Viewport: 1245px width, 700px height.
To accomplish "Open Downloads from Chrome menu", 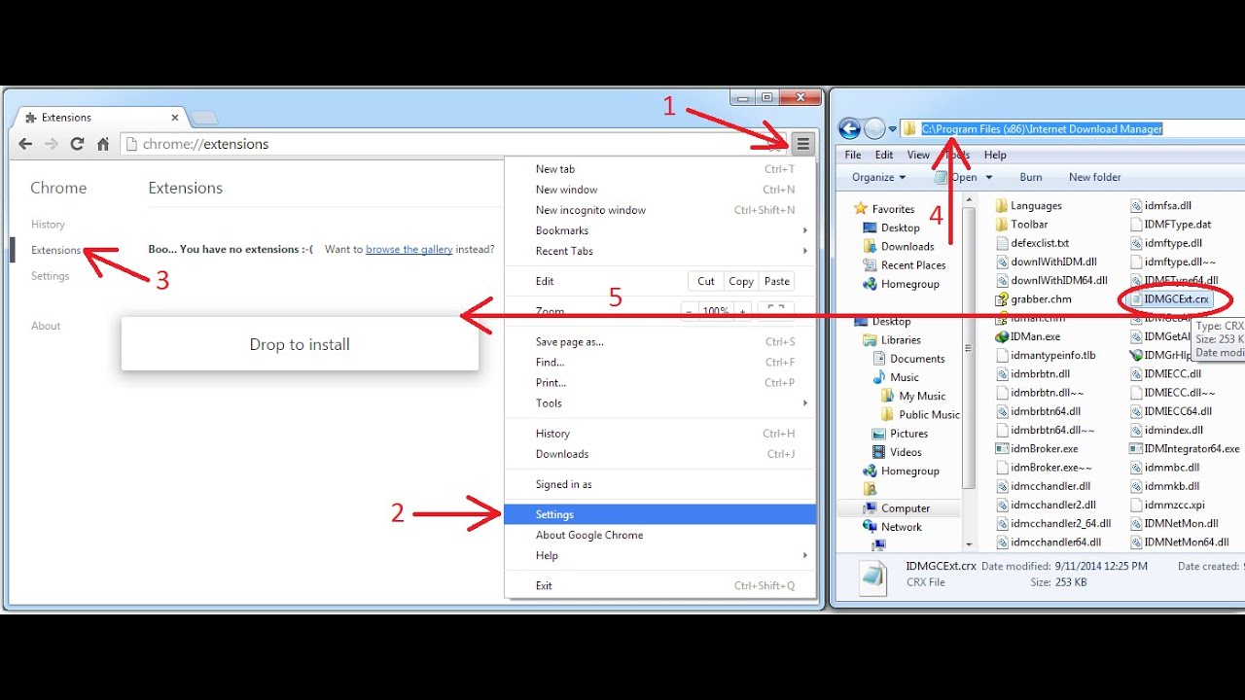I will [659, 454].
